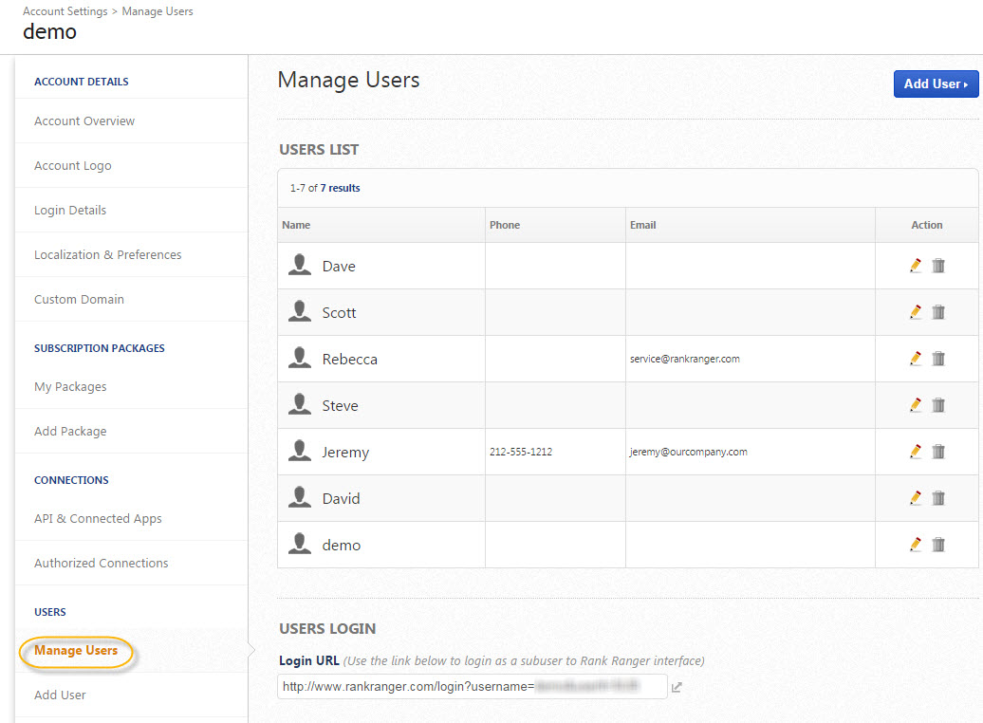This screenshot has width=983, height=723.
Task: Remove David using the trash icon
Action: [x=938, y=498]
